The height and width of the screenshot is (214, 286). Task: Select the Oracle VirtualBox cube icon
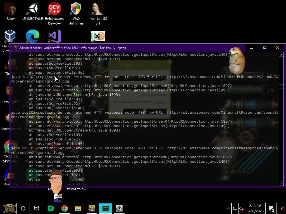[x=10, y=36]
